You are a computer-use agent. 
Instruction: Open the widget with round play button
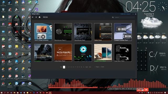coord(83,53)
